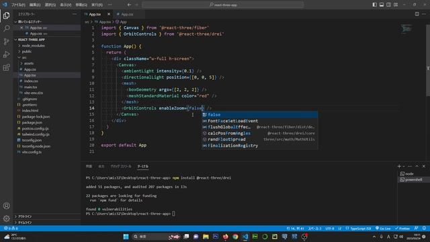Open new terminal profile dropdown arrow
Screen dimensions: 430x242
(x=403, y=166)
